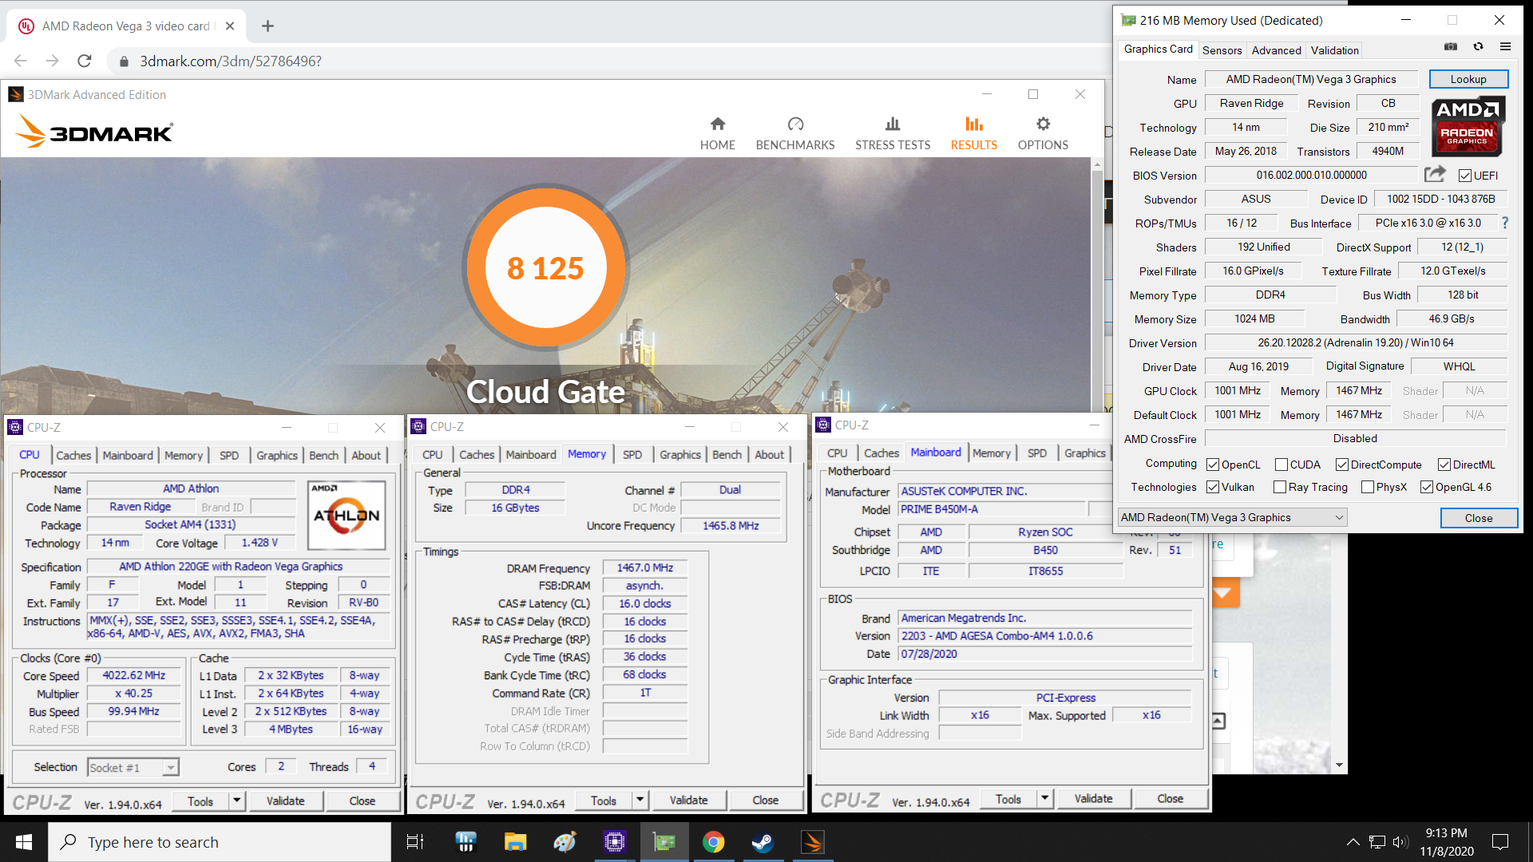Click the taskbar search box
Image resolution: width=1533 pixels, height=862 pixels.
(220, 842)
